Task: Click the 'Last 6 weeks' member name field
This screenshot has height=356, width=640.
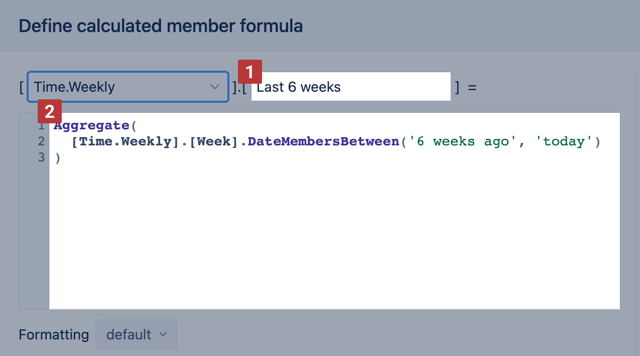Action: pyautogui.click(x=351, y=87)
